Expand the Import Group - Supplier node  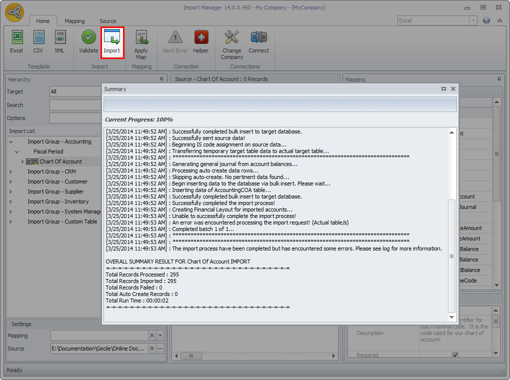tap(11, 191)
